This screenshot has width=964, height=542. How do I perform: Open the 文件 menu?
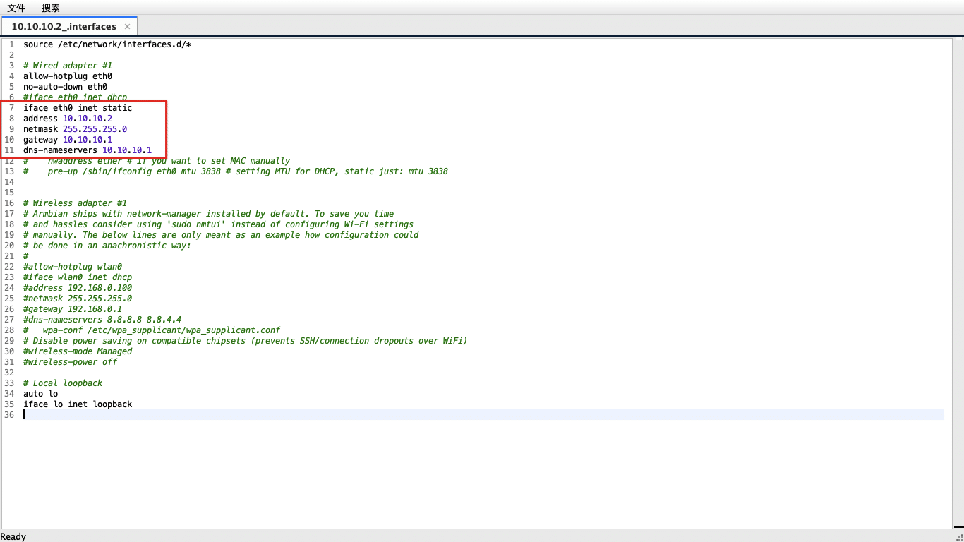pos(16,8)
